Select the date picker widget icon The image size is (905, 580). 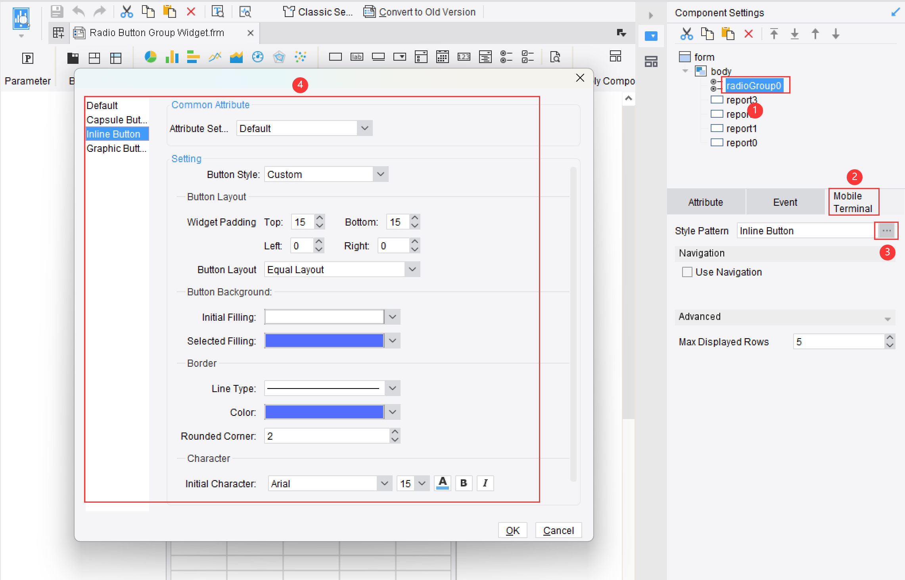(442, 57)
